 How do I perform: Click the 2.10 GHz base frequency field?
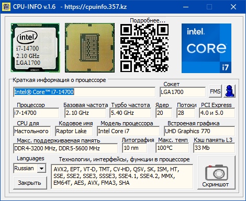[85, 113]
